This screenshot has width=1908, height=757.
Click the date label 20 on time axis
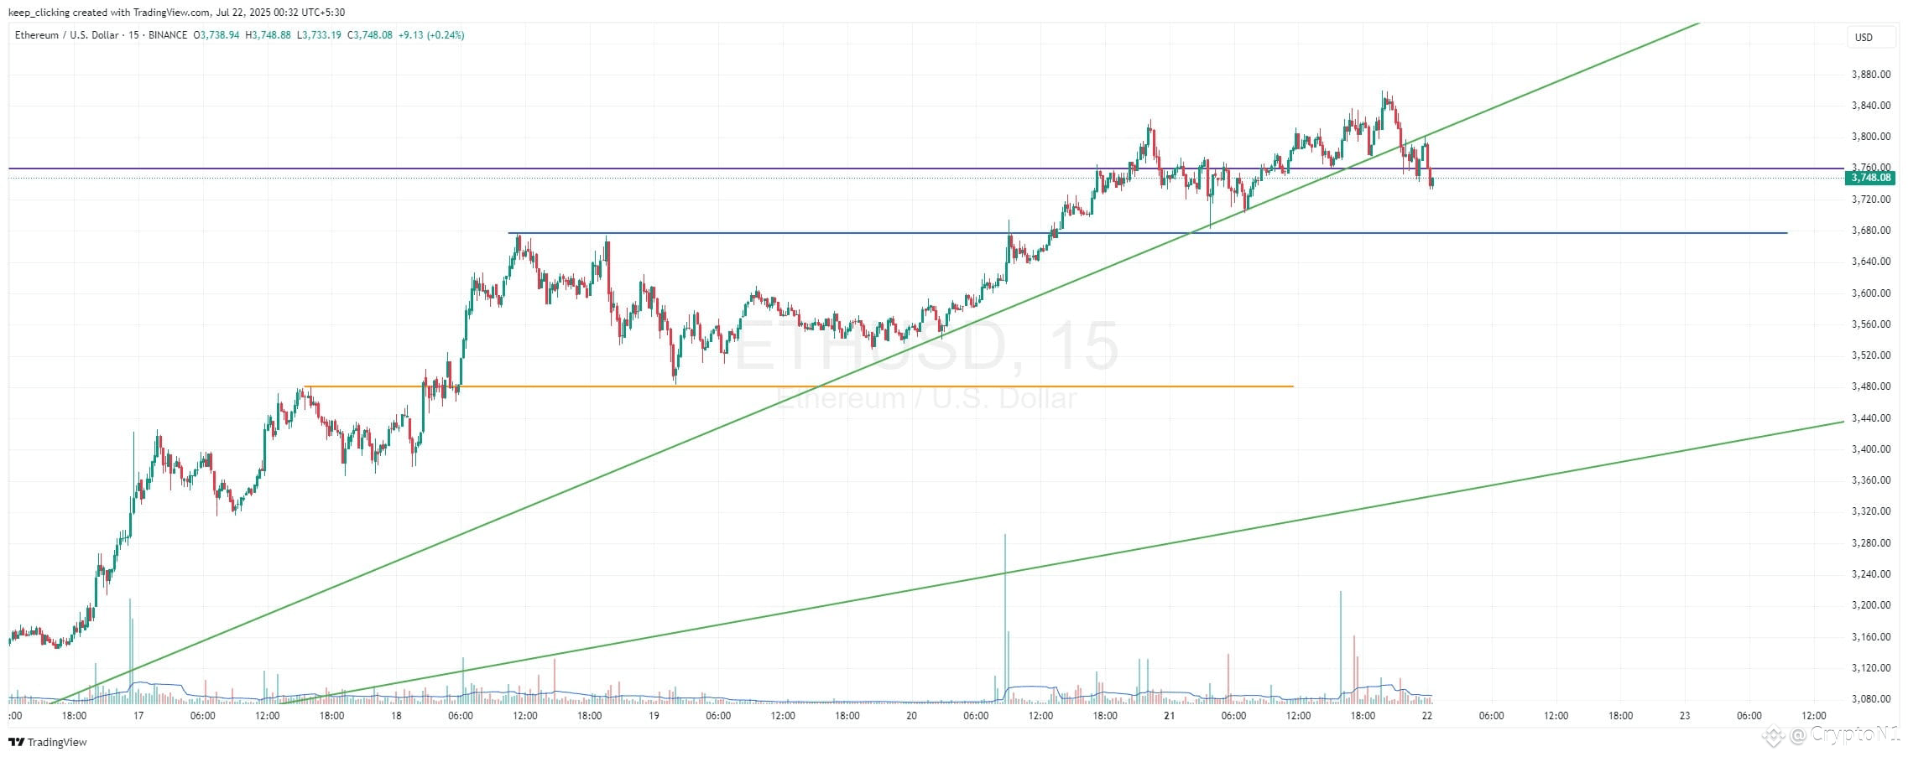911,716
